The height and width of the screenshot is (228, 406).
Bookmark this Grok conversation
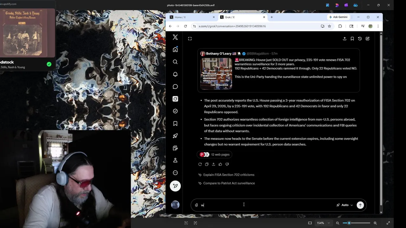[x=352, y=39]
